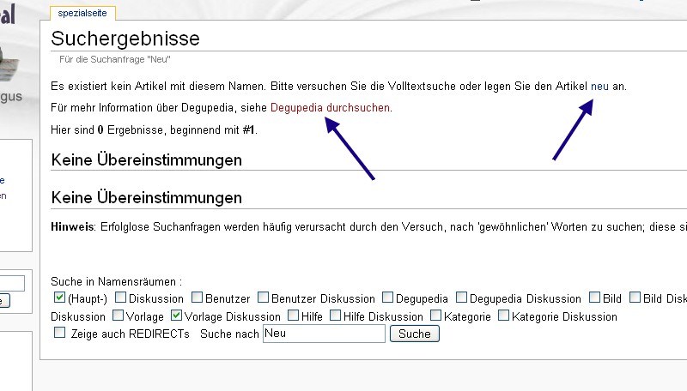The height and width of the screenshot is (391, 687).
Task: Enable the "Zeige auch REDIRECTs" option
Action: pos(59,334)
